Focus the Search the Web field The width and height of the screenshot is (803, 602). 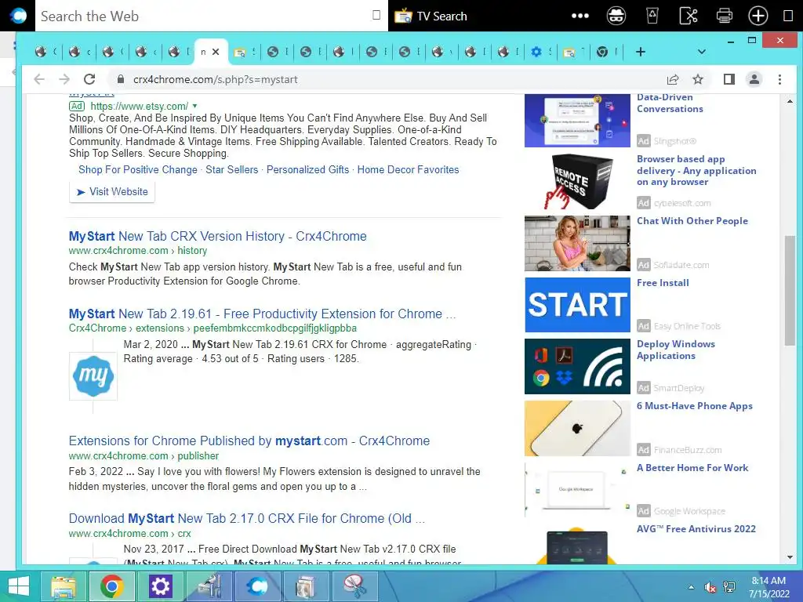click(x=205, y=16)
